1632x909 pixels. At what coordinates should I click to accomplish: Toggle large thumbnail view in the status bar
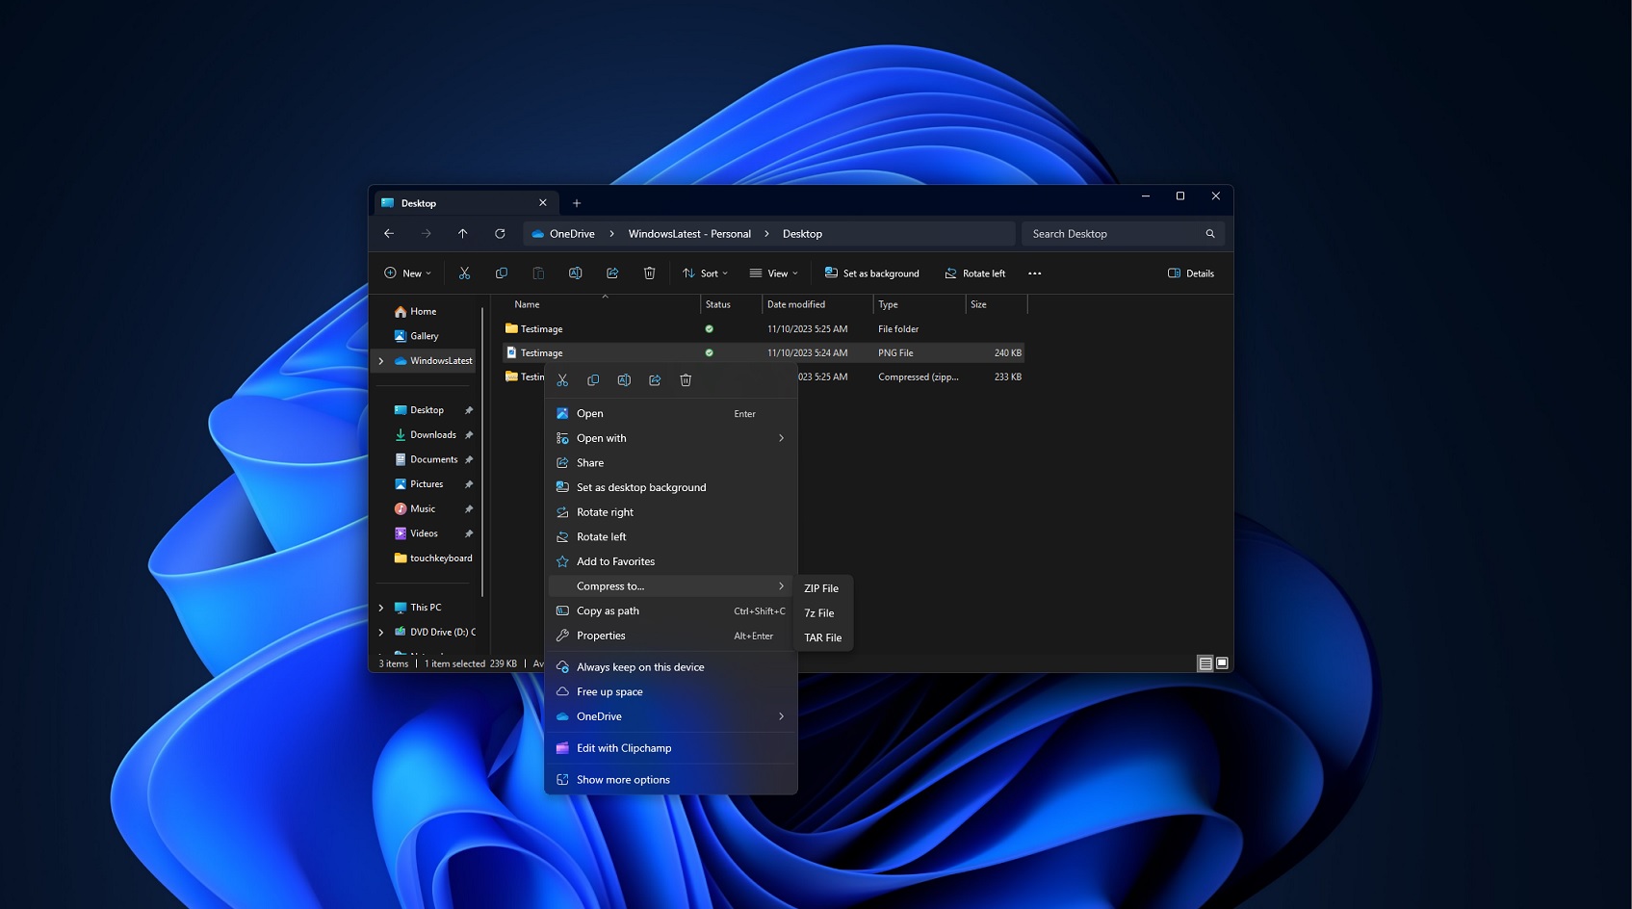point(1221,662)
